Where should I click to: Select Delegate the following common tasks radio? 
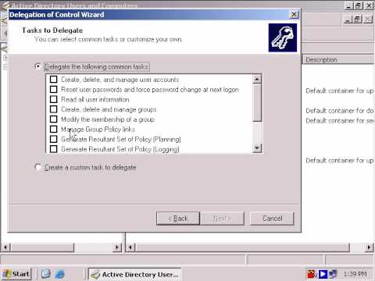[x=37, y=66]
